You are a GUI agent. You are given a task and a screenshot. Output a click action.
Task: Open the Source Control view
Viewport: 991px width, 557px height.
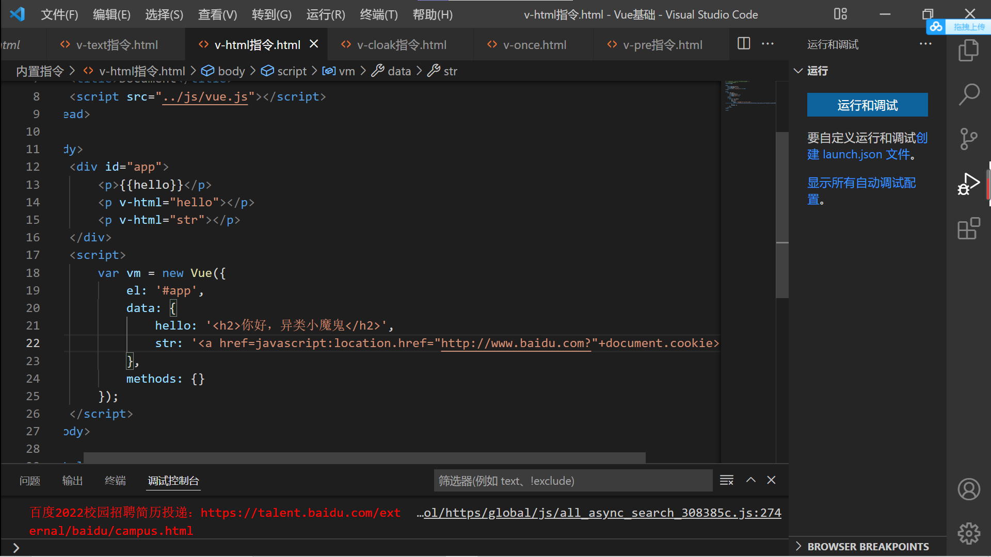pos(968,139)
